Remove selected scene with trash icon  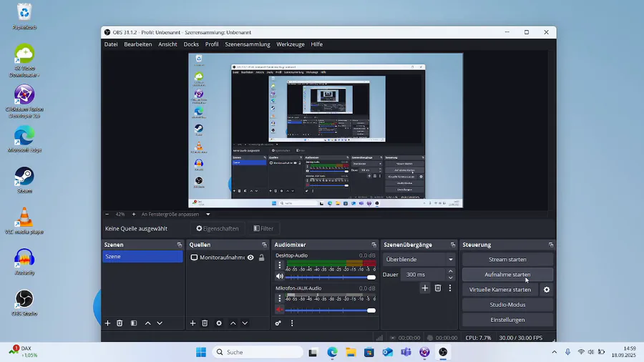click(x=119, y=323)
